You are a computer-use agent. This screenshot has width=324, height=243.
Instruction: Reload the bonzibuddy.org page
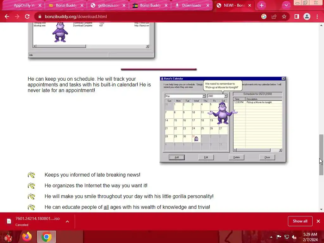pyautogui.click(x=27, y=16)
